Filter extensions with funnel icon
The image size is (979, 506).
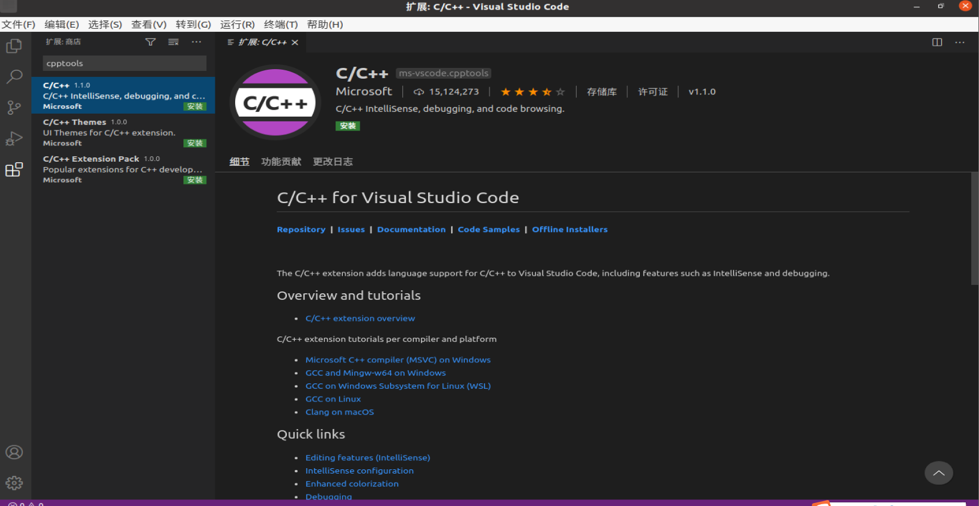pos(150,42)
